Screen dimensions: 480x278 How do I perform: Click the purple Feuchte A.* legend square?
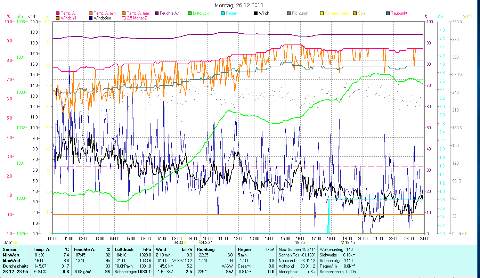[157, 13]
